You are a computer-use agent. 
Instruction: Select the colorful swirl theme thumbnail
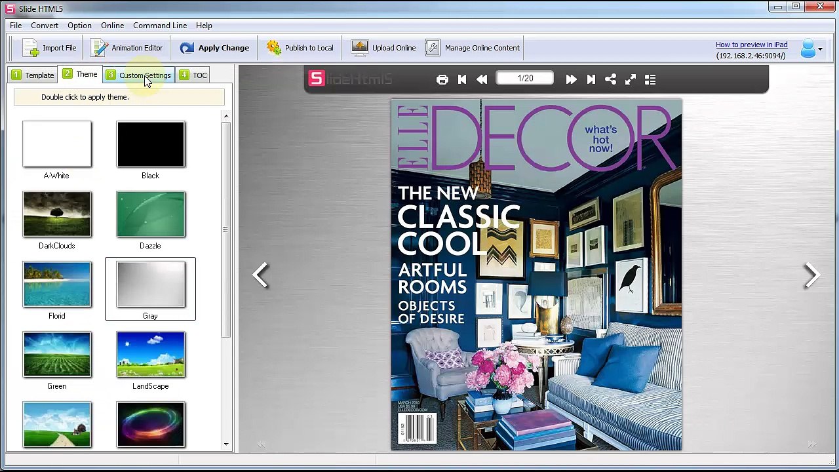[151, 425]
